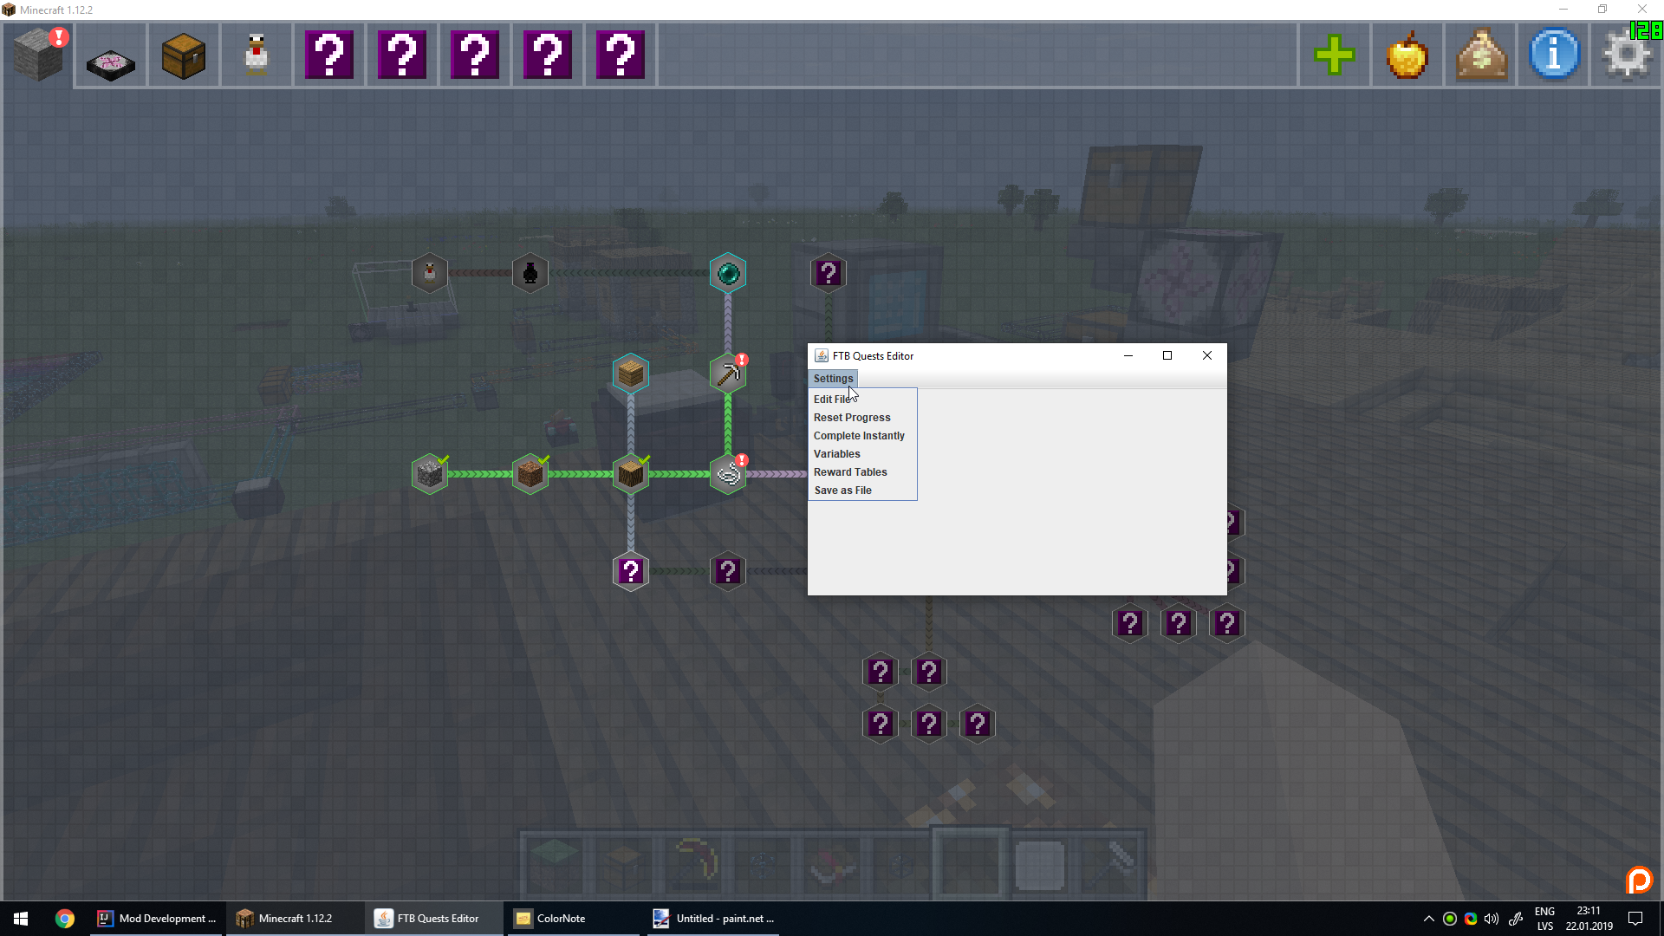This screenshot has width=1664, height=936.
Task: Choose Save as File option
Action: click(x=842, y=491)
